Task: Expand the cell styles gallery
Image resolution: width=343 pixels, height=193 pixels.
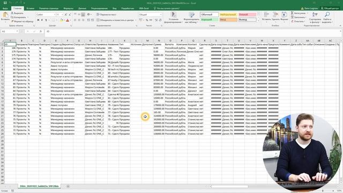Action: (x=258, y=21)
